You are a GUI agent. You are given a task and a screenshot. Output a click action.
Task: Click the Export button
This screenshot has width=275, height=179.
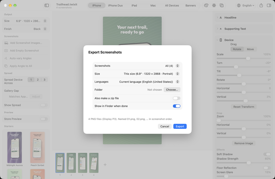pyautogui.click(x=180, y=126)
